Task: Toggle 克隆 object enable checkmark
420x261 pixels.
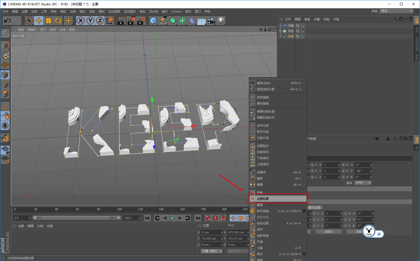Action: (303, 31)
